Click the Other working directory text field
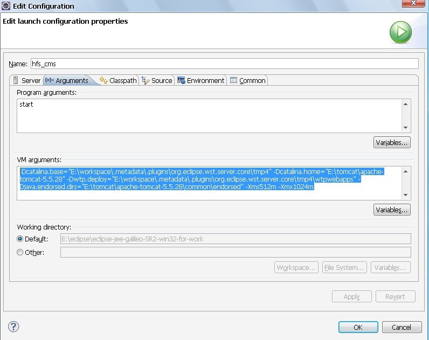The height and width of the screenshot is (340, 429). pos(236,252)
